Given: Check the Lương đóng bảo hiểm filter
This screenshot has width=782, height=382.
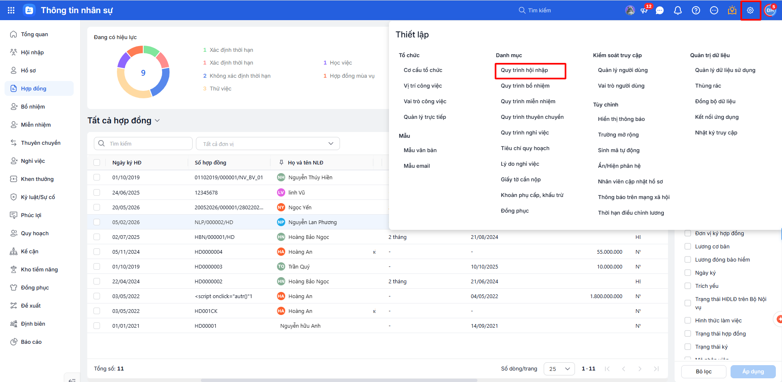Looking at the screenshot, I should [x=688, y=259].
